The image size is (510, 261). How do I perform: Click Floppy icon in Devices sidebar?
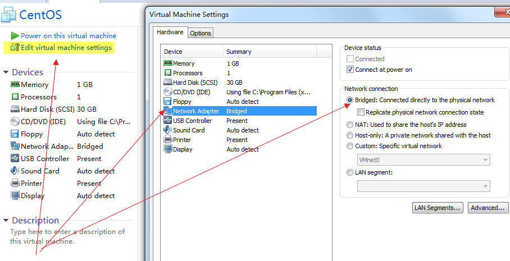(15, 134)
